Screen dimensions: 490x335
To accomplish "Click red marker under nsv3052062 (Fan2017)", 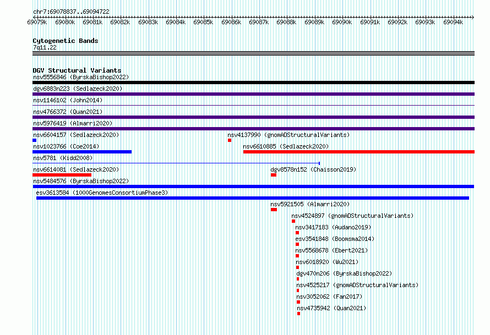I will 298,302.
